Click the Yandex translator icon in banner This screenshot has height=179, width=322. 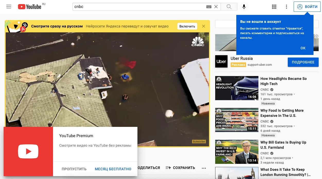click(24, 27)
